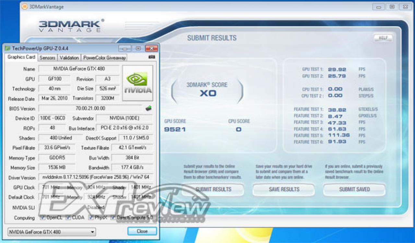Click the SUBMIT RESULTS button
The width and height of the screenshot is (415, 243).
click(213, 190)
